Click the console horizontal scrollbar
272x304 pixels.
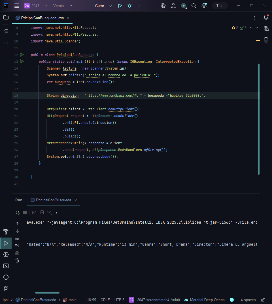(47, 293)
